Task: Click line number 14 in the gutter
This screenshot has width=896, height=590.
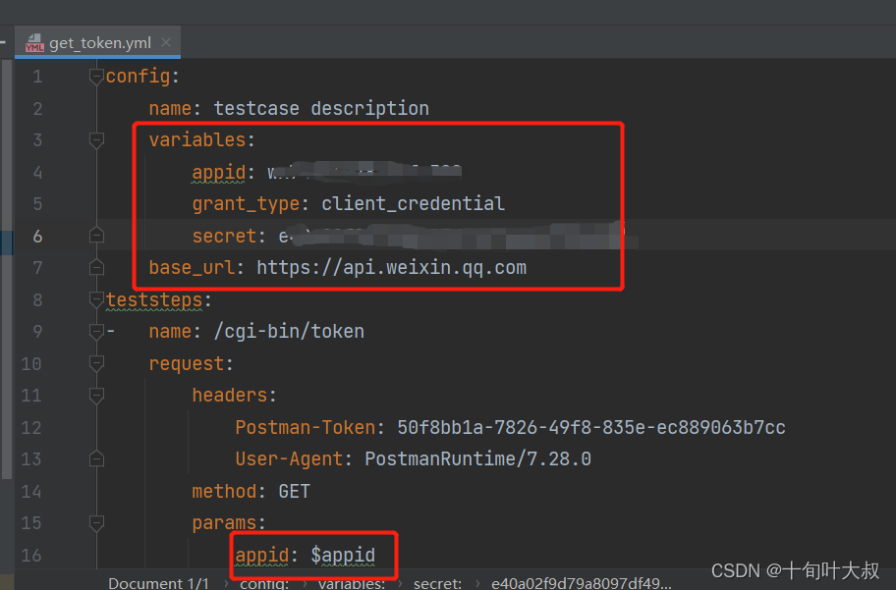Action: [31, 492]
